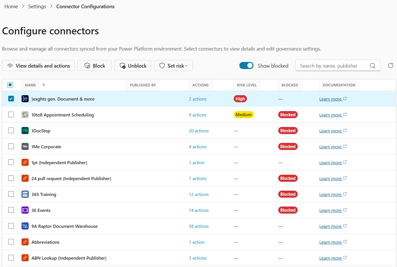Viewport: 397px width, 267px height.
Task: Sort by the RISK LEVEL column header
Action: (x=247, y=85)
